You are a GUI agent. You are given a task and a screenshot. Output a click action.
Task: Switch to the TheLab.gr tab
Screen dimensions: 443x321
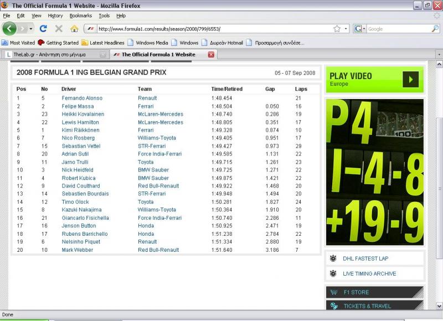(55, 54)
